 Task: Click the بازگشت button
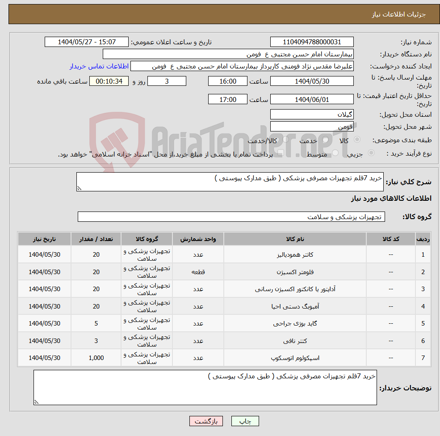click(x=206, y=421)
